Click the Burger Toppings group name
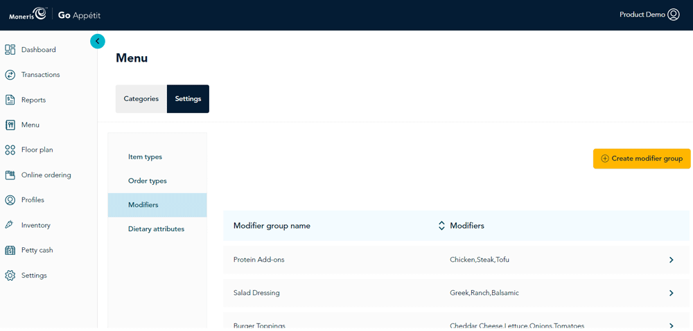 (259, 325)
